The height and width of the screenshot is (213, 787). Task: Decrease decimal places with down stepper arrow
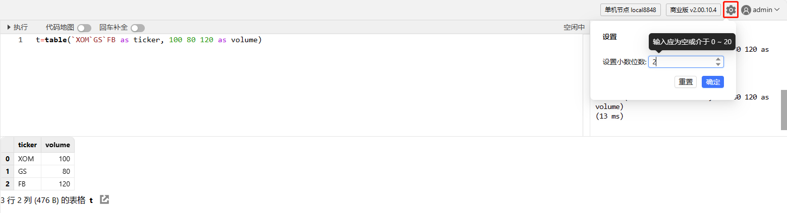pos(718,64)
